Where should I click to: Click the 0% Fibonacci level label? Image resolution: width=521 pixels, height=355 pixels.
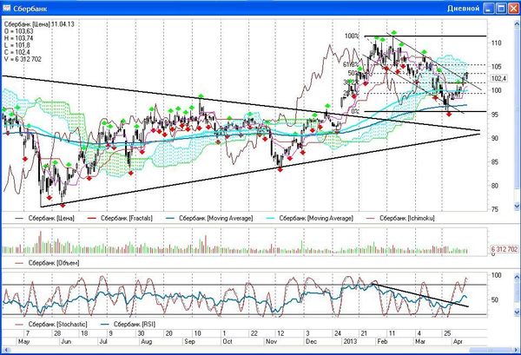click(x=355, y=111)
